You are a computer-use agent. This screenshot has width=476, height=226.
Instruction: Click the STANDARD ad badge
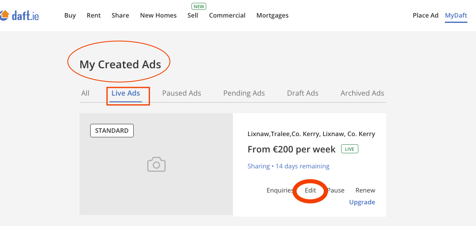click(x=112, y=131)
